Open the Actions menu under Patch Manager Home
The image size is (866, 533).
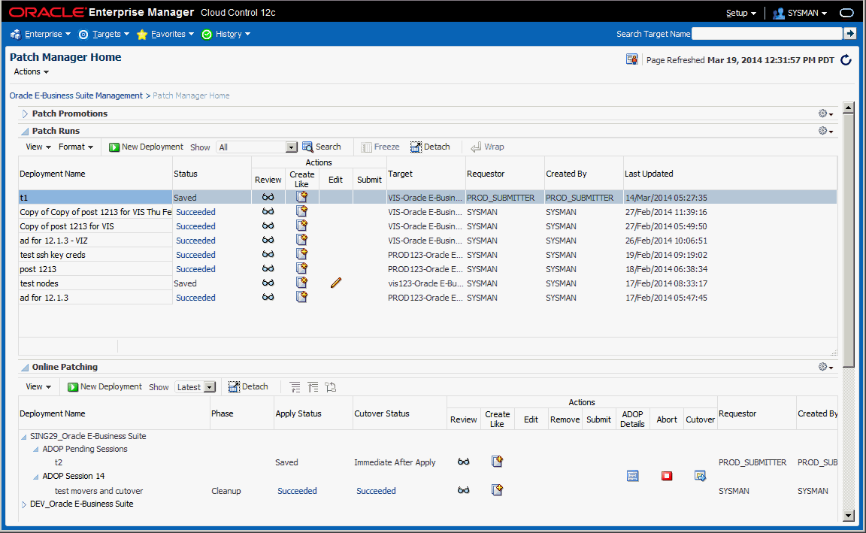(x=32, y=72)
